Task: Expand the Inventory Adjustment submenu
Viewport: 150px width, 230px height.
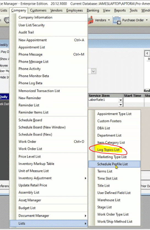Action: coord(86,178)
